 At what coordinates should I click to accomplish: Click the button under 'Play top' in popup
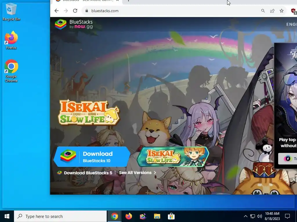tap(287, 159)
